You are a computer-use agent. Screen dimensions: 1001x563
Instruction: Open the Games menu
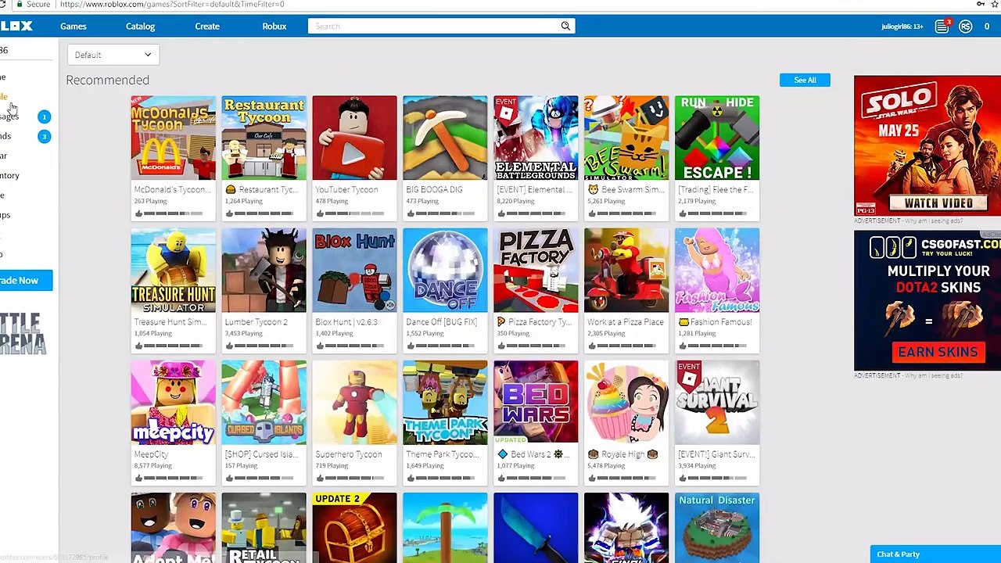click(74, 26)
